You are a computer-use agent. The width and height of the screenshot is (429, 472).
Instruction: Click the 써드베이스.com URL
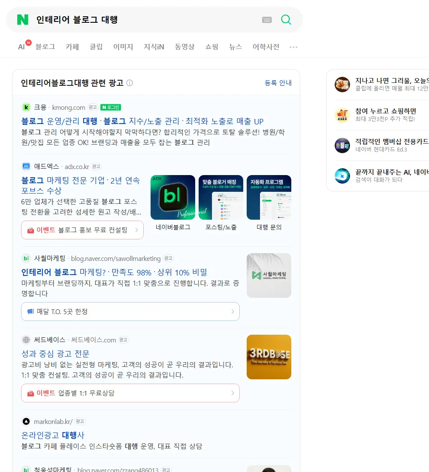pyautogui.click(x=94, y=340)
